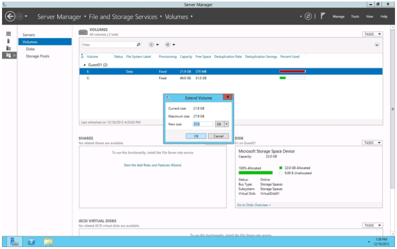Open the Manage menu
This screenshot has width=397, height=249.
(x=339, y=17)
